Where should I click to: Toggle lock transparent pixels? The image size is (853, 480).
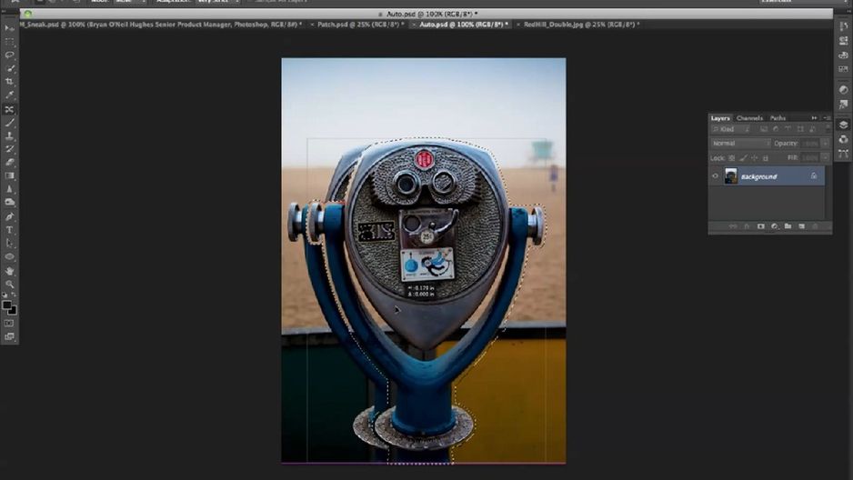(732, 158)
